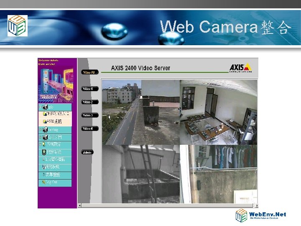The width and height of the screenshot is (301, 226).
Task: Open the develop menu row
Action: 55,130
